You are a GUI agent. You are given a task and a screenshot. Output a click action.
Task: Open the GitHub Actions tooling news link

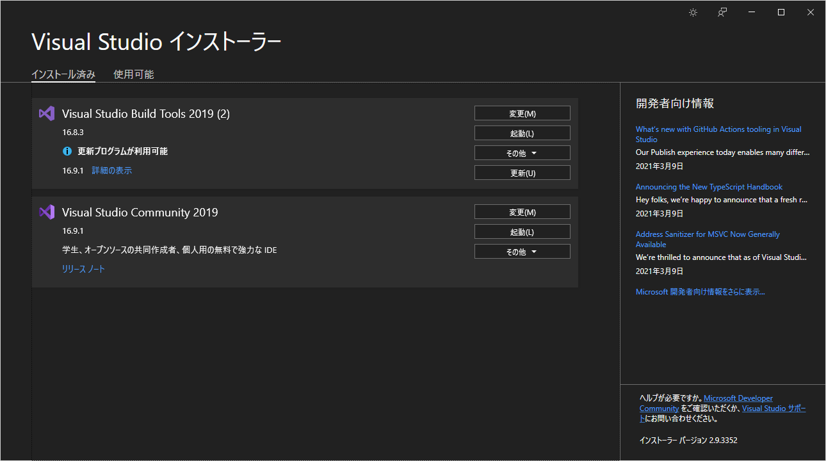click(718, 134)
